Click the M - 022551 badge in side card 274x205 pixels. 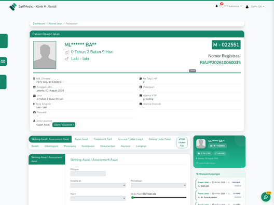click(217, 146)
